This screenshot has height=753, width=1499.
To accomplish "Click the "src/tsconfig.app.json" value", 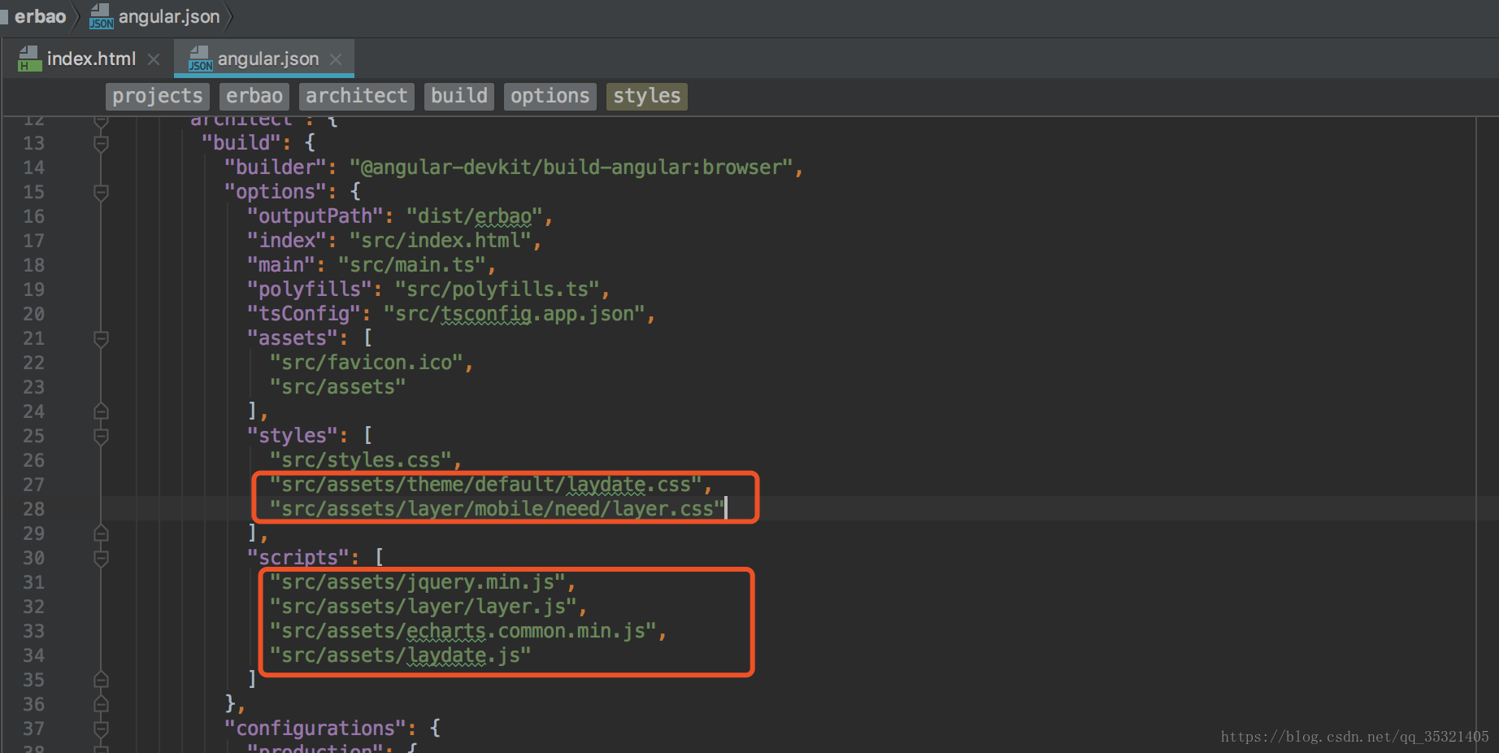I will [514, 314].
